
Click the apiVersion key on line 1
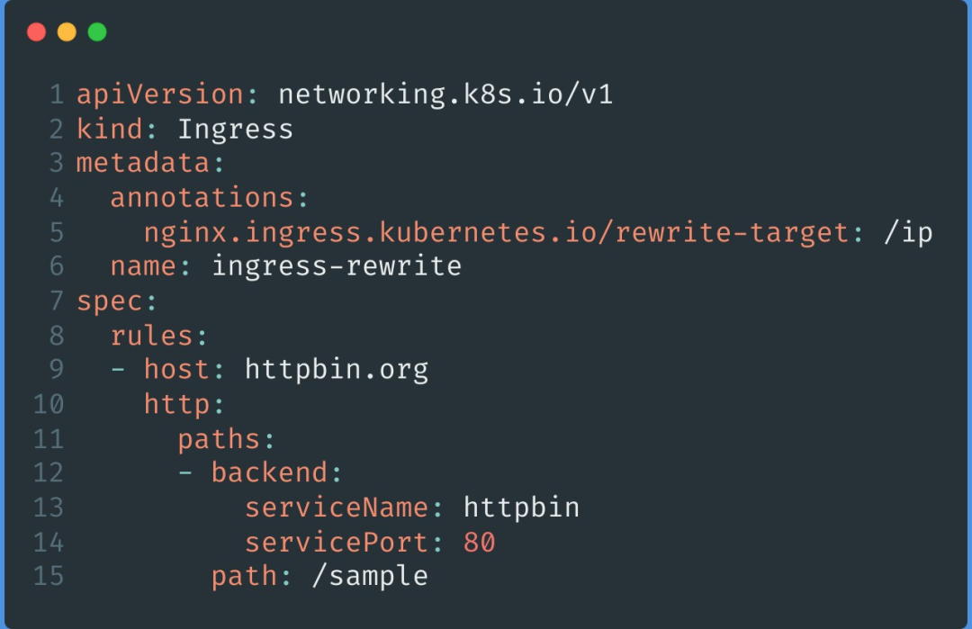tap(160, 94)
